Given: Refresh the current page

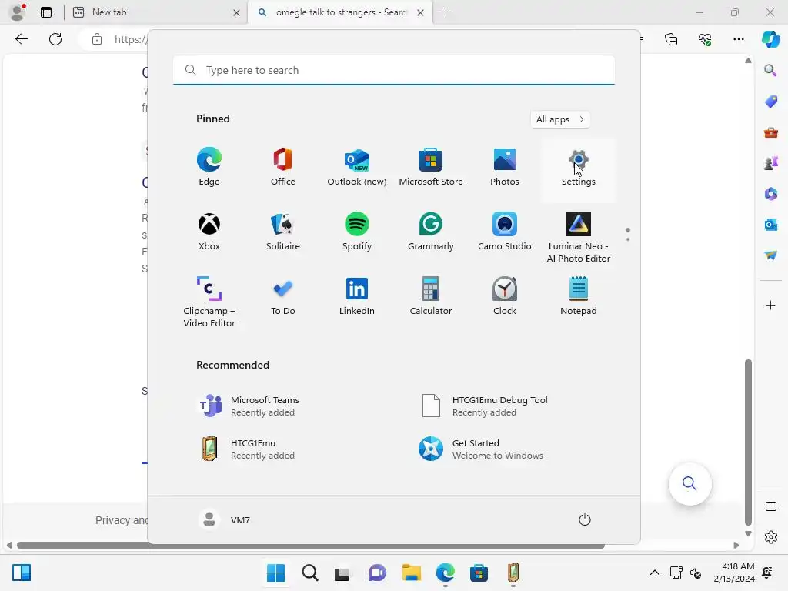Looking at the screenshot, I should click(x=55, y=39).
